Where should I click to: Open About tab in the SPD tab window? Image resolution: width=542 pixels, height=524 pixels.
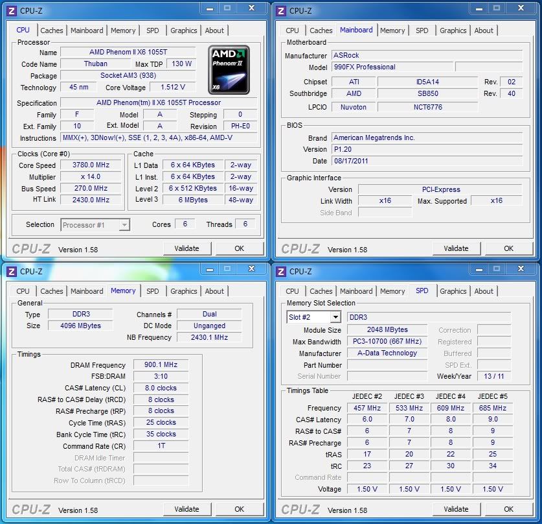[484, 291]
